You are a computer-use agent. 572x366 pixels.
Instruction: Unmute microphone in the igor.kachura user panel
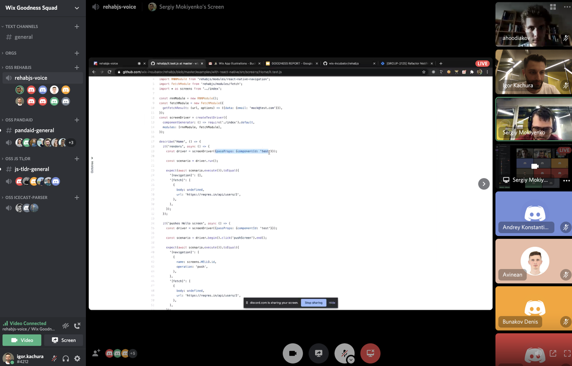pos(55,358)
